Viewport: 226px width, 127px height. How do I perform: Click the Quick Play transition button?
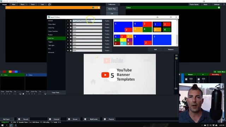click(112, 9)
